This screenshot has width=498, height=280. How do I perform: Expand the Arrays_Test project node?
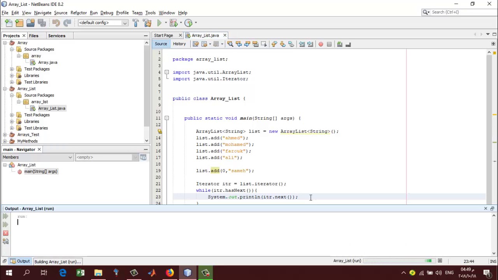[5, 135]
